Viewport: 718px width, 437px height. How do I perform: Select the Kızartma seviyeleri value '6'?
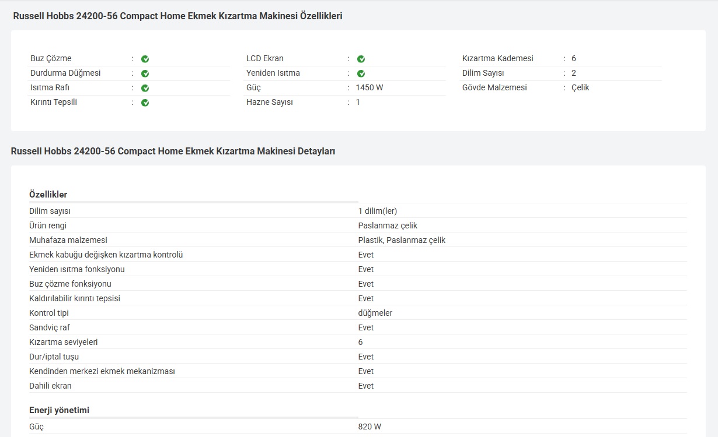[361, 342]
